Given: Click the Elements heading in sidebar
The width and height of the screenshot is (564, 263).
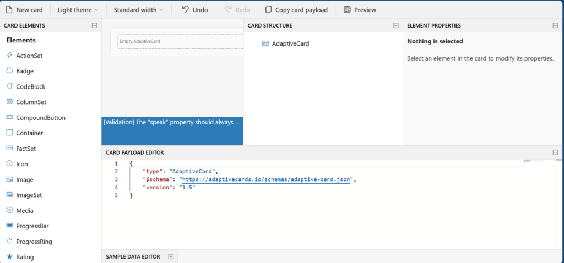Looking at the screenshot, I should pos(21,40).
